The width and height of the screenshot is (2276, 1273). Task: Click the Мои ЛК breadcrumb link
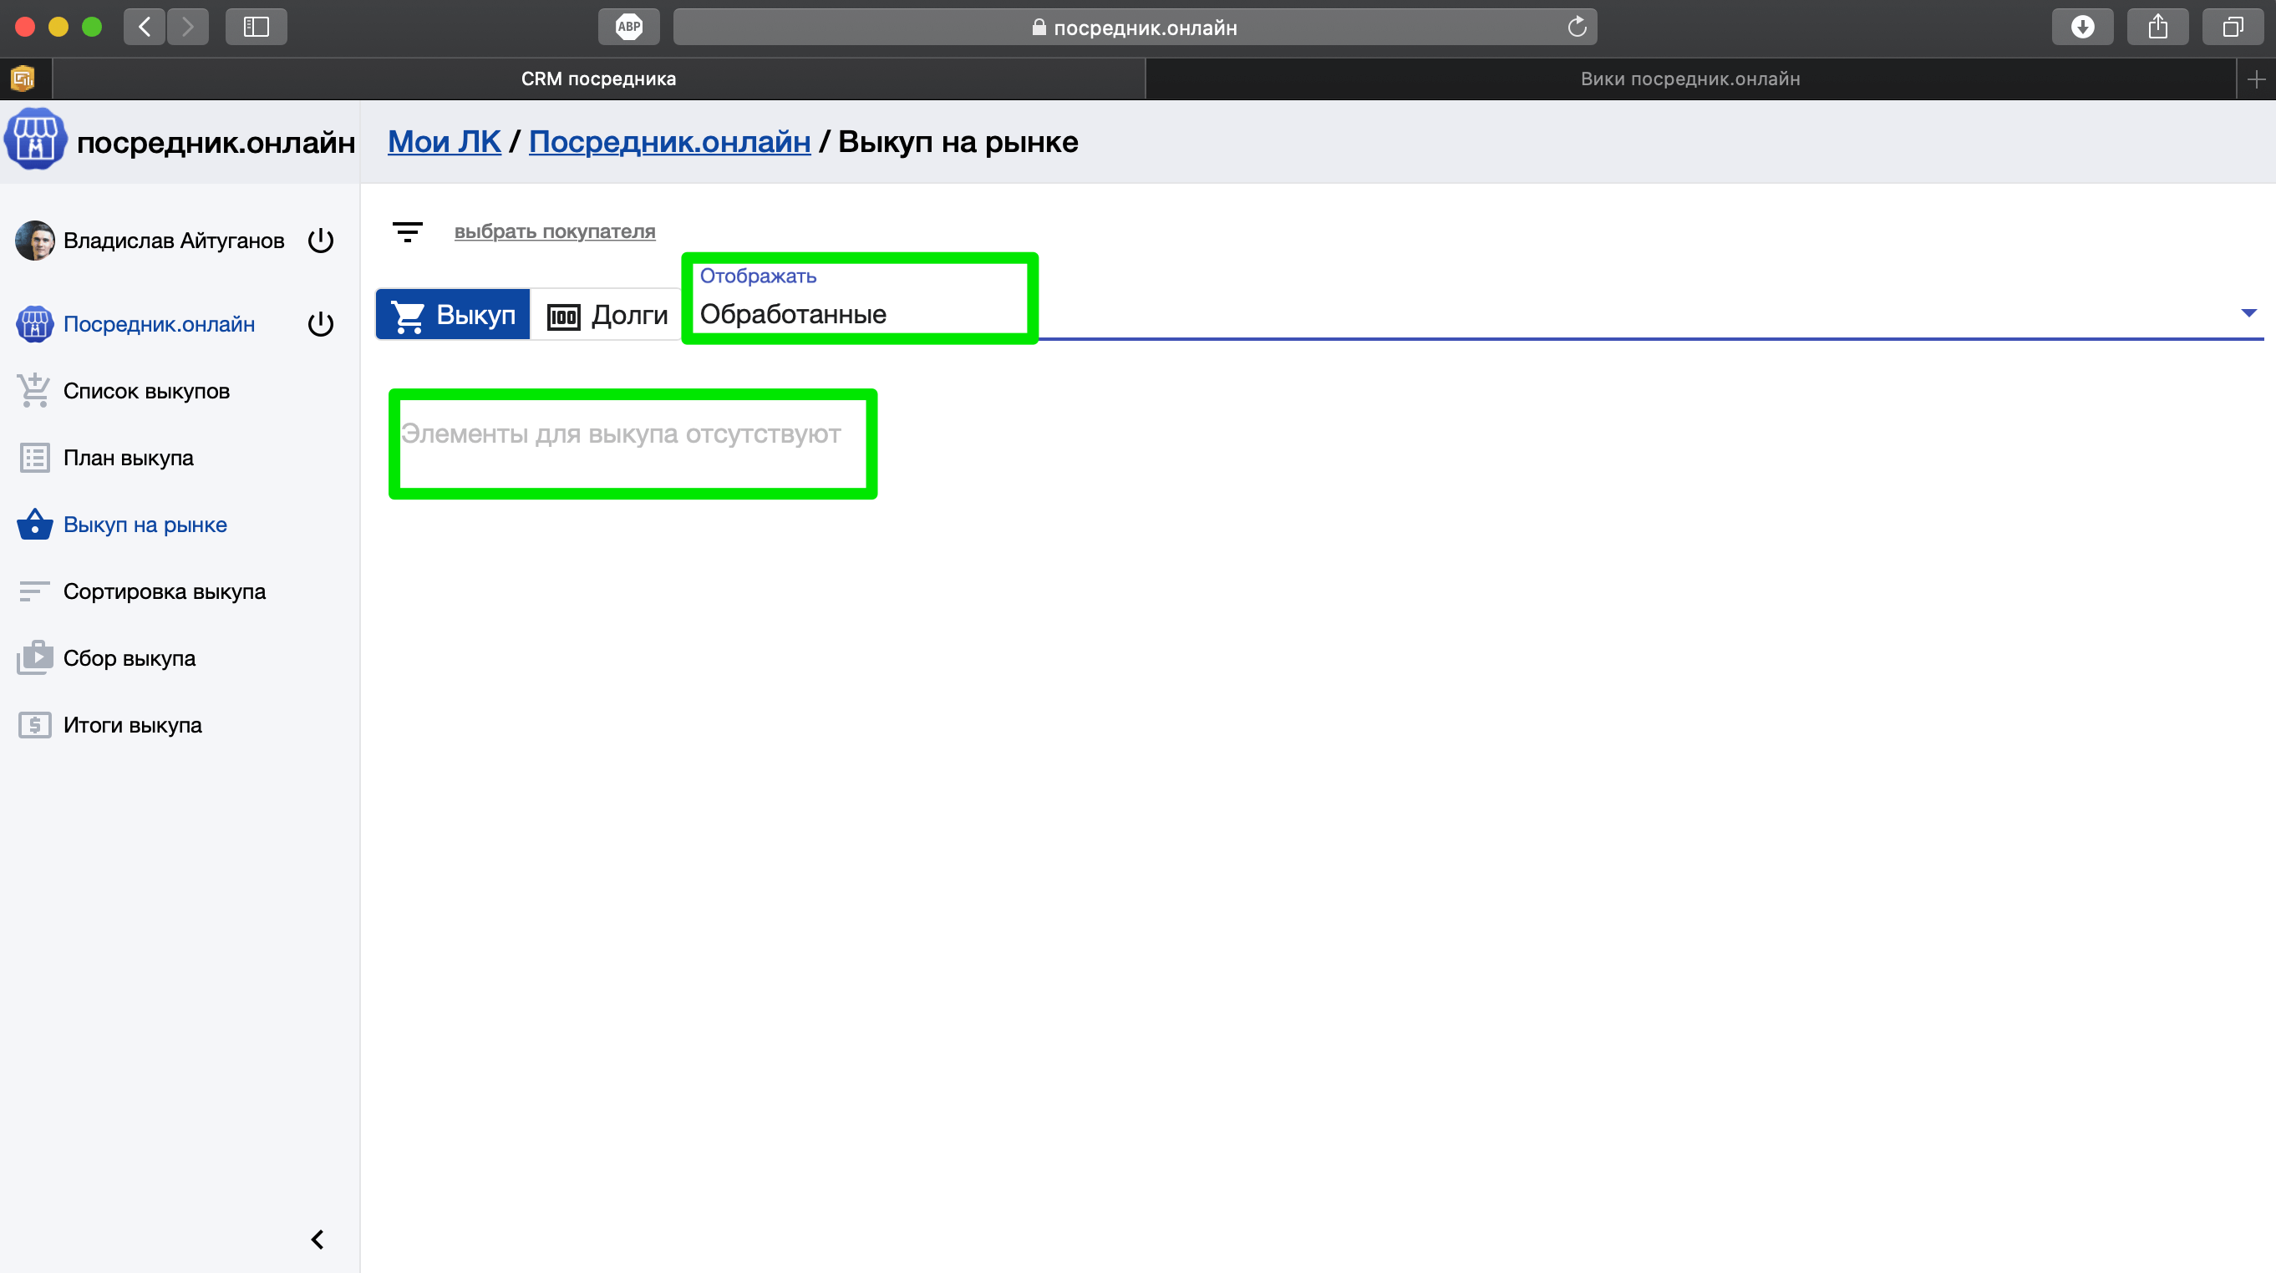tap(444, 141)
